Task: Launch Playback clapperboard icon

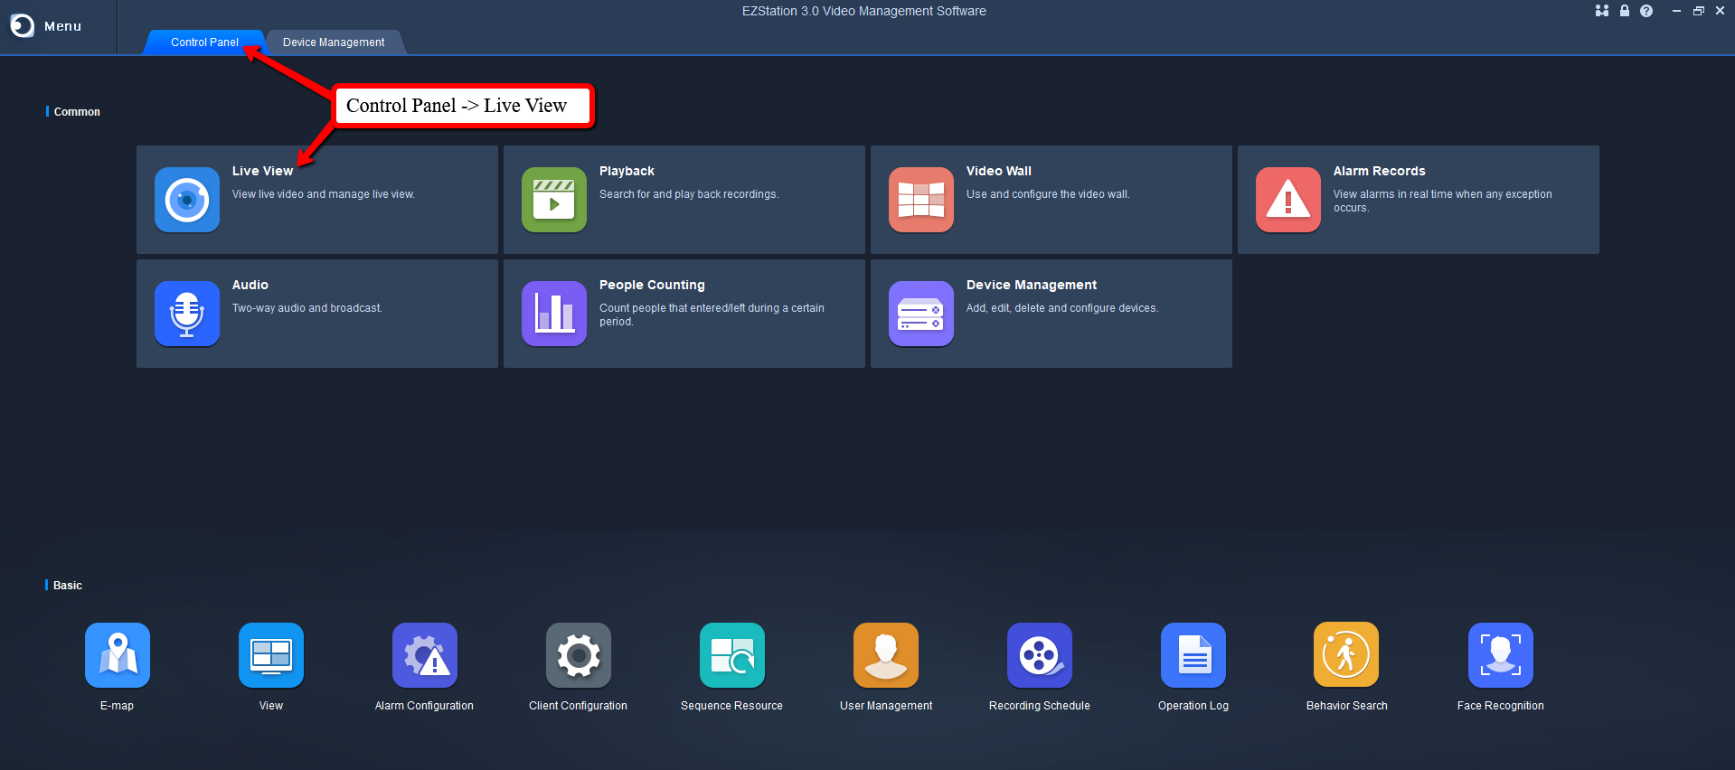Action: 554,200
